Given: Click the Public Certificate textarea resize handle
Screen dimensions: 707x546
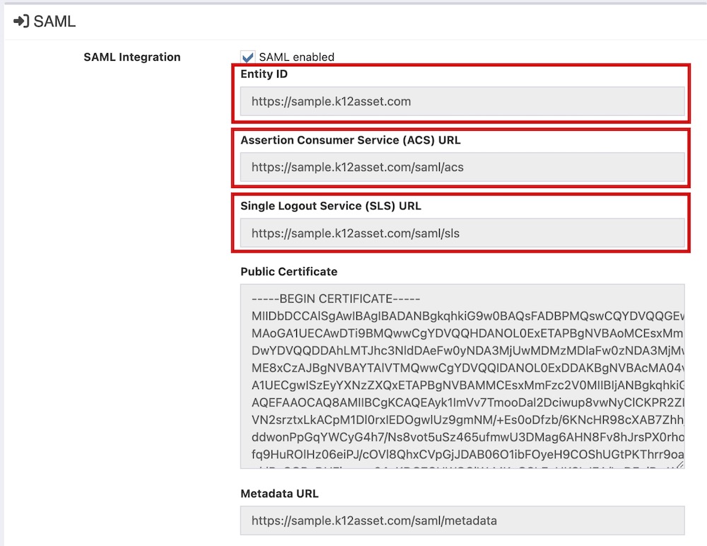Looking at the screenshot, I should tap(680, 464).
